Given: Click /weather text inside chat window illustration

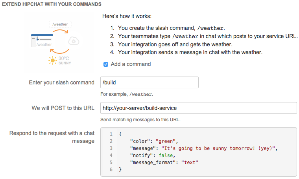Looking at the screenshot, I should pyautogui.click(x=44, y=45).
